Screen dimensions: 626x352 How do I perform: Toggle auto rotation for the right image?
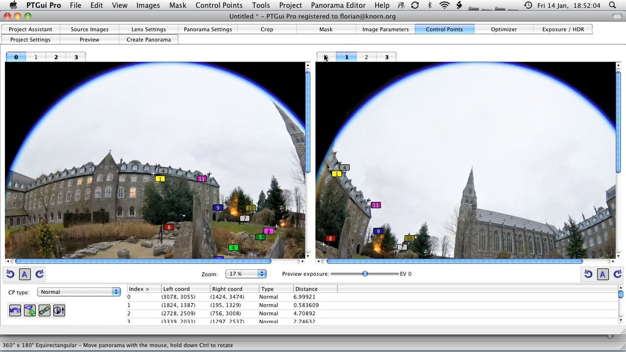[603, 274]
